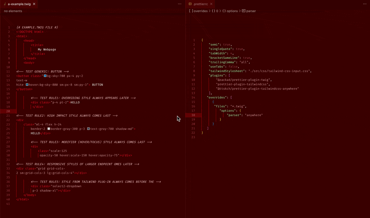Click the border-gray-300 color swatch
The width and height of the screenshot is (370, 218).
coord(49,129)
